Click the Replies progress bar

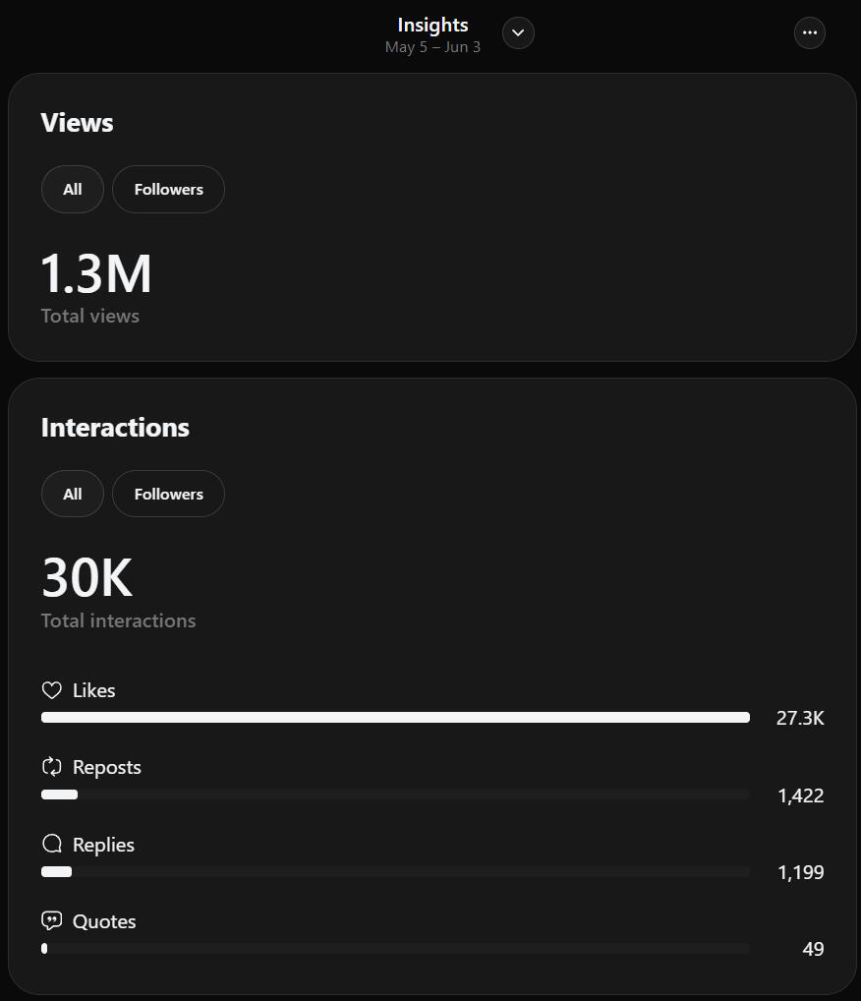pos(395,872)
